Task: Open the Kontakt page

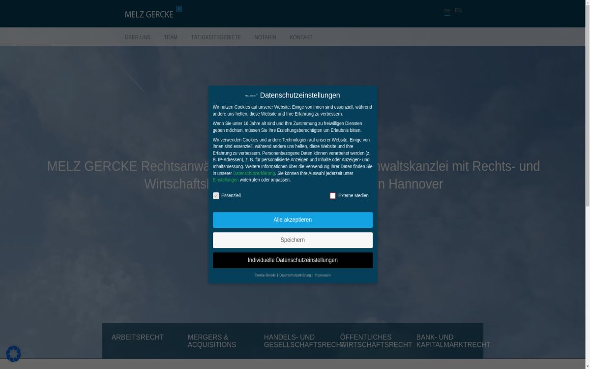Action: click(301, 37)
